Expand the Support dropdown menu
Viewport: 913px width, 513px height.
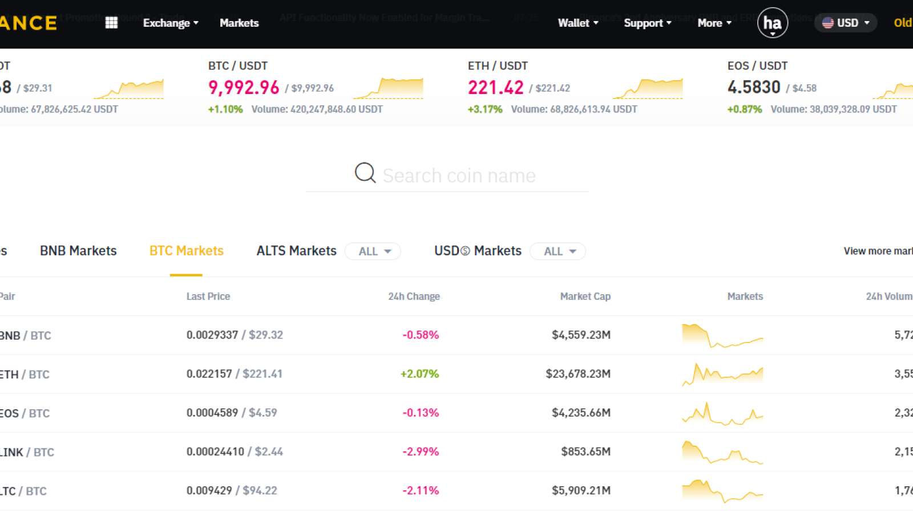click(x=648, y=23)
